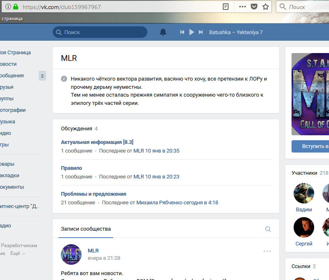
Task: Click the Вступить в группу button
Action: [x=310, y=146]
